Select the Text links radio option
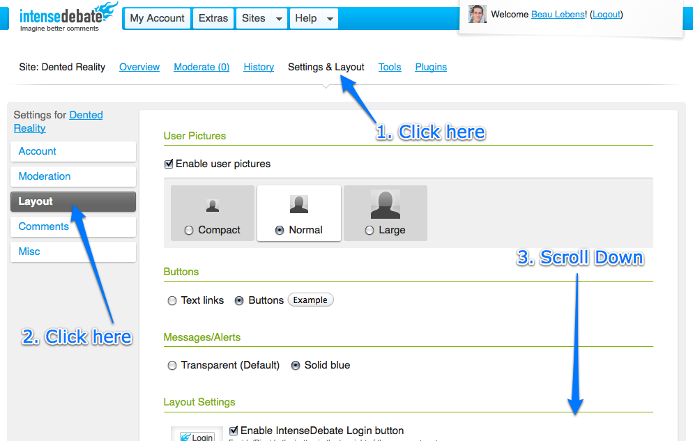 coord(172,301)
